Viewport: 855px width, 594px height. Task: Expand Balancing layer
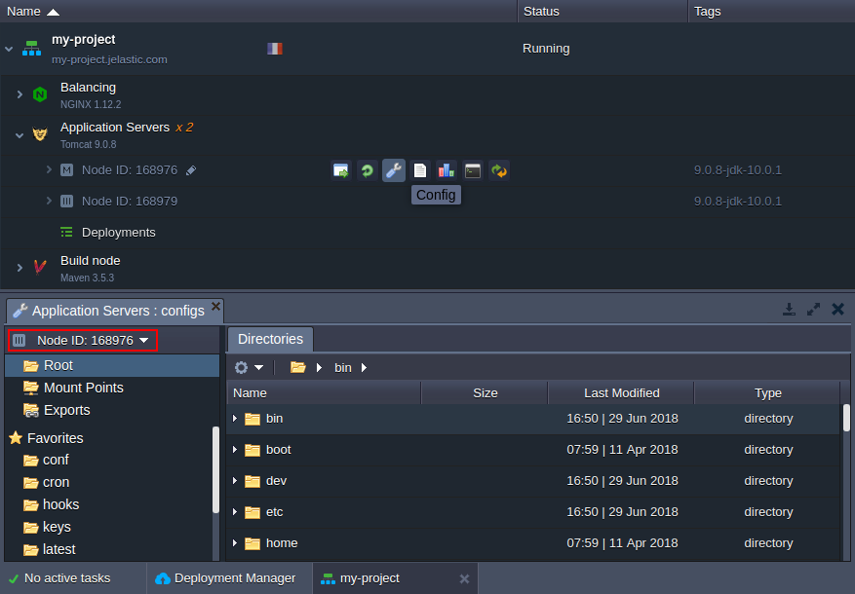coord(19,94)
